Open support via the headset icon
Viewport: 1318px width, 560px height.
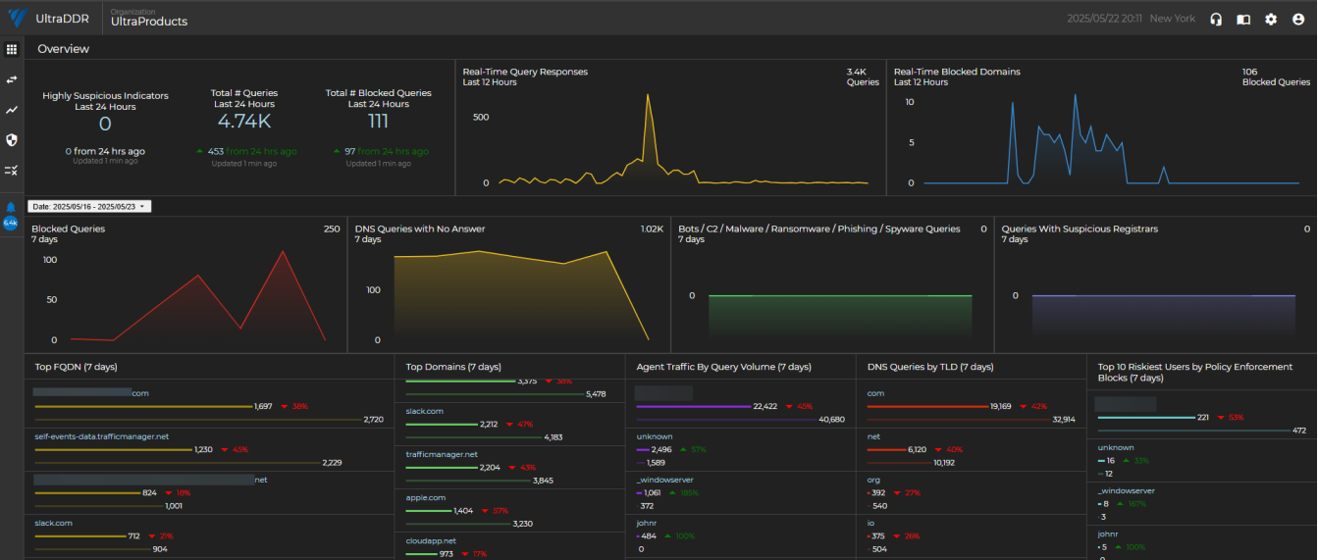point(1216,19)
